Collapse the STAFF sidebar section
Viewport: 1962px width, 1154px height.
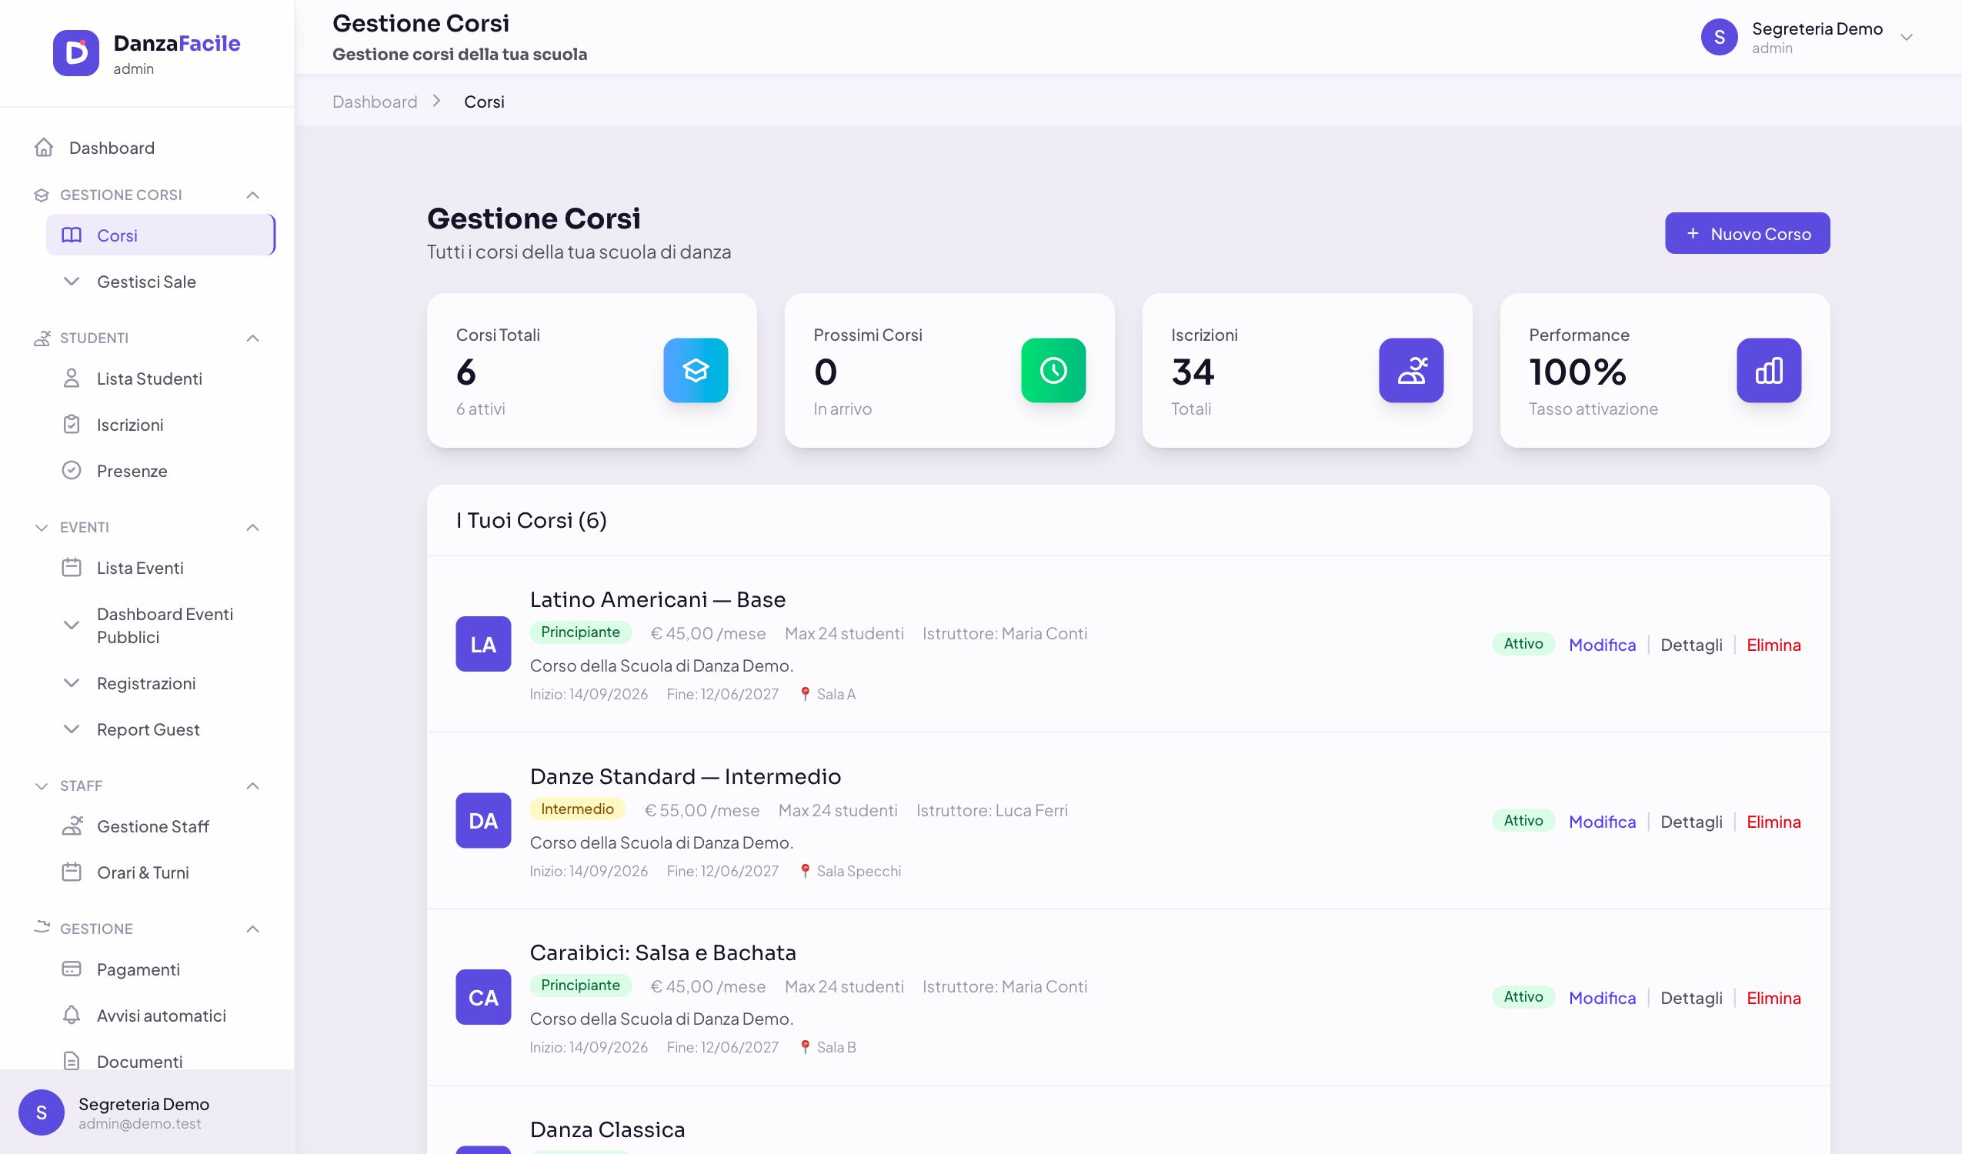coord(252,785)
